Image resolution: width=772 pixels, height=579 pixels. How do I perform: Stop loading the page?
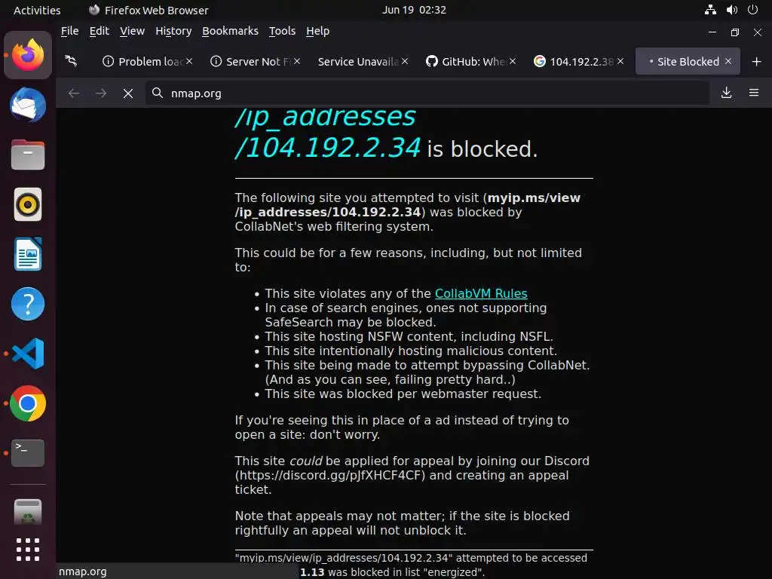[128, 93]
